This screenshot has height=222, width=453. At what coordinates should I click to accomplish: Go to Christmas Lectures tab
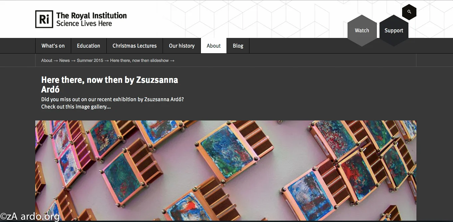click(x=135, y=46)
